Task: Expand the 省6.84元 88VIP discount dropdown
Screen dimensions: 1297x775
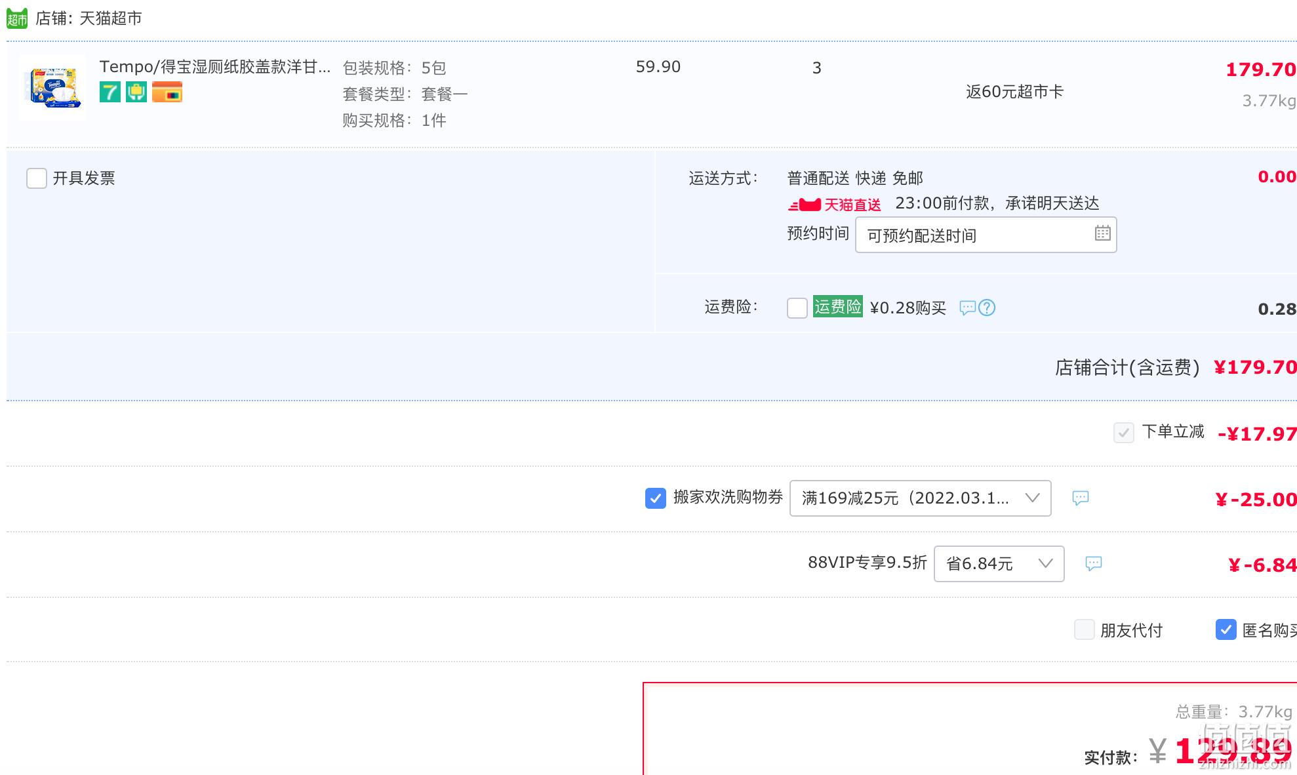Action: (x=999, y=564)
